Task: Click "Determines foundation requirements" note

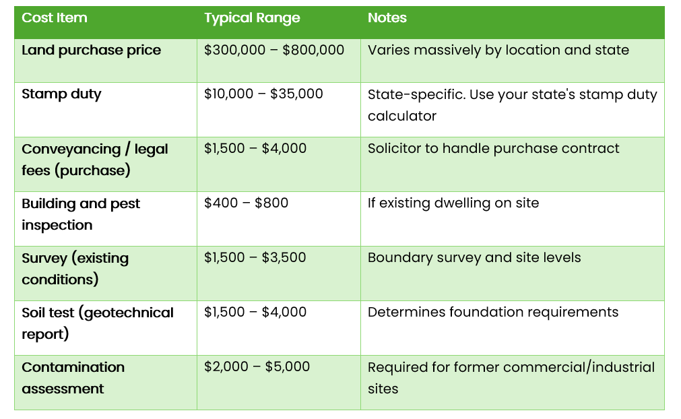Action: (x=493, y=313)
